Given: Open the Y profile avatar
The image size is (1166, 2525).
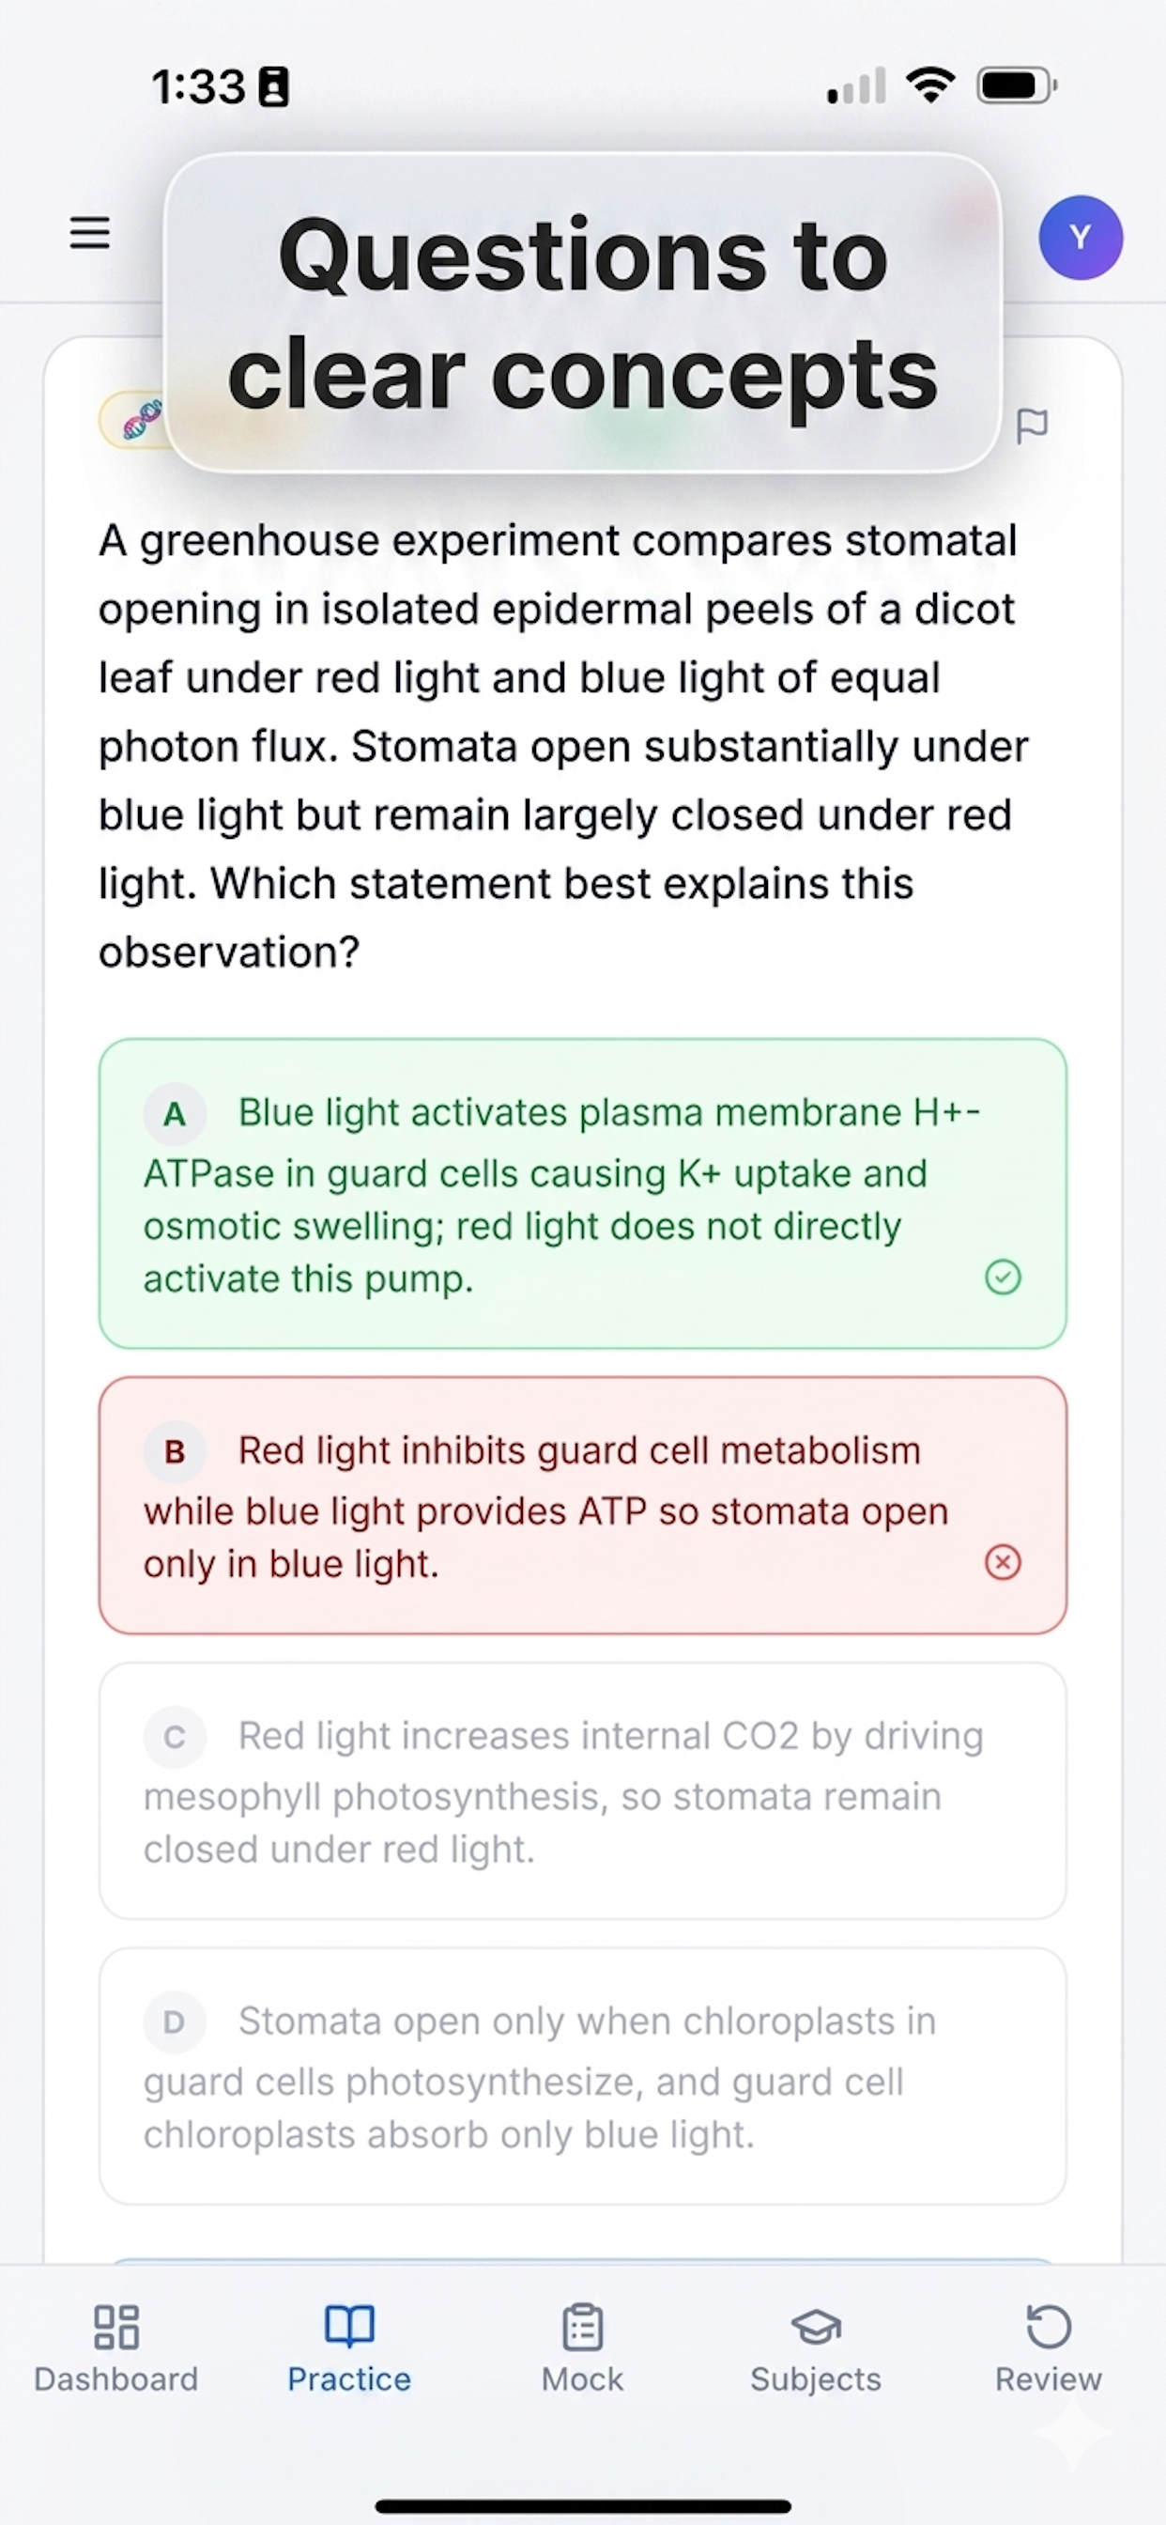Looking at the screenshot, I should pos(1080,239).
